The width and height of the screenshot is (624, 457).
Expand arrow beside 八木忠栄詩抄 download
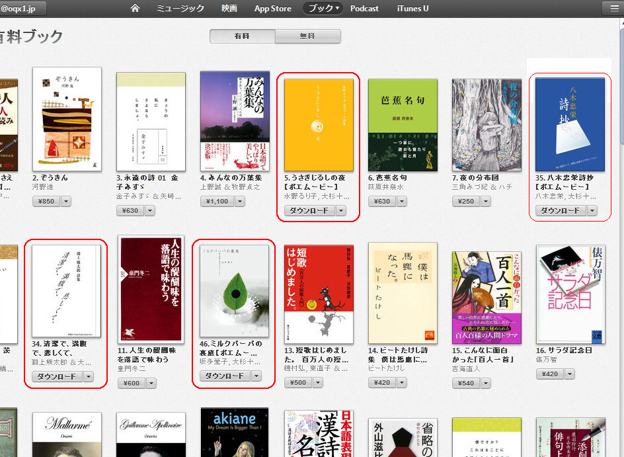click(x=592, y=210)
